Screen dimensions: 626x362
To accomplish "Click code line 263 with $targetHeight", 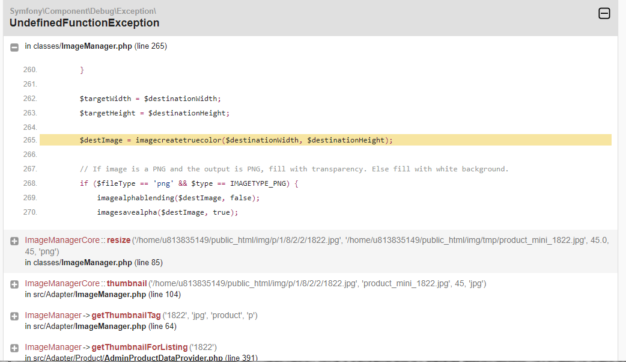I will 154,113.
